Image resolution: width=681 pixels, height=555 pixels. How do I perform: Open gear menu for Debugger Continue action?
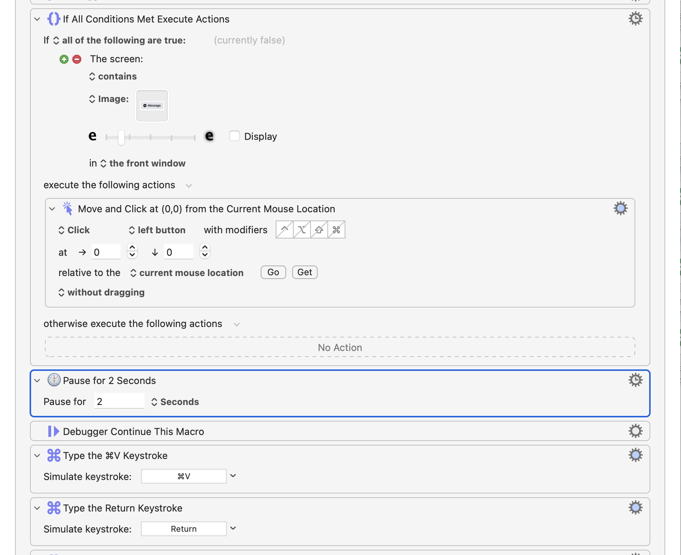point(635,431)
